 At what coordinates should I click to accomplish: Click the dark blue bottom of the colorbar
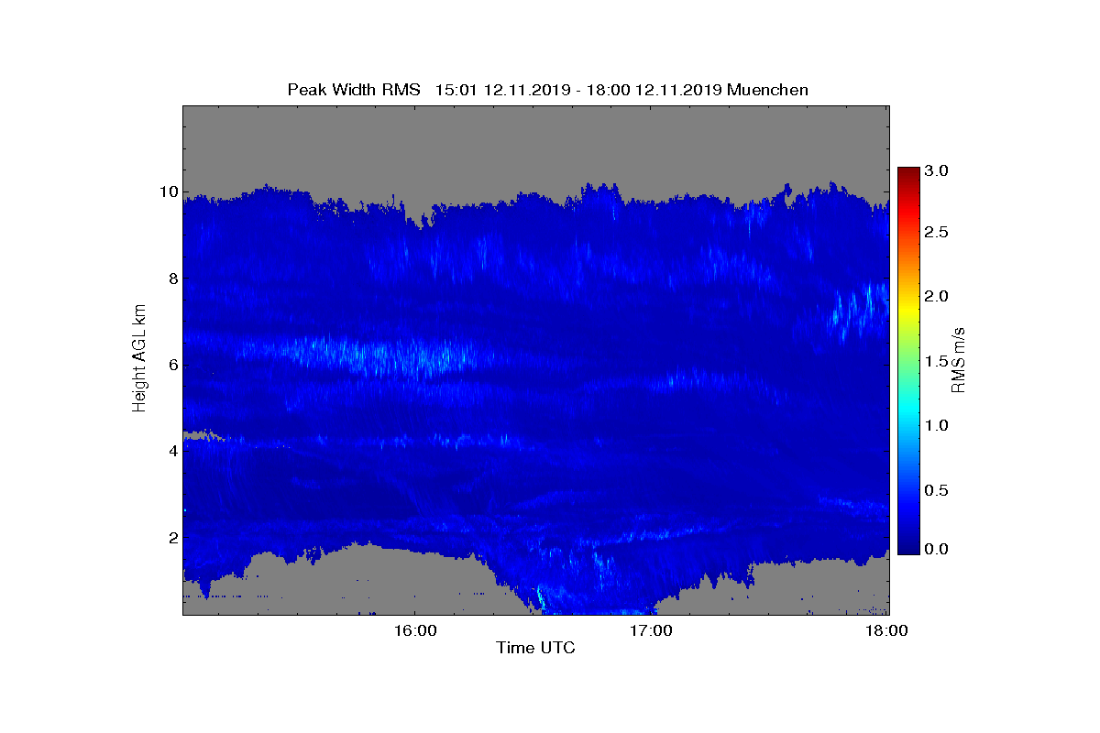pyautogui.click(x=908, y=548)
